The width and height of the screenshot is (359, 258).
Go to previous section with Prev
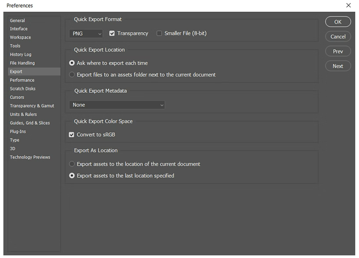pyautogui.click(x=338, y=51)
